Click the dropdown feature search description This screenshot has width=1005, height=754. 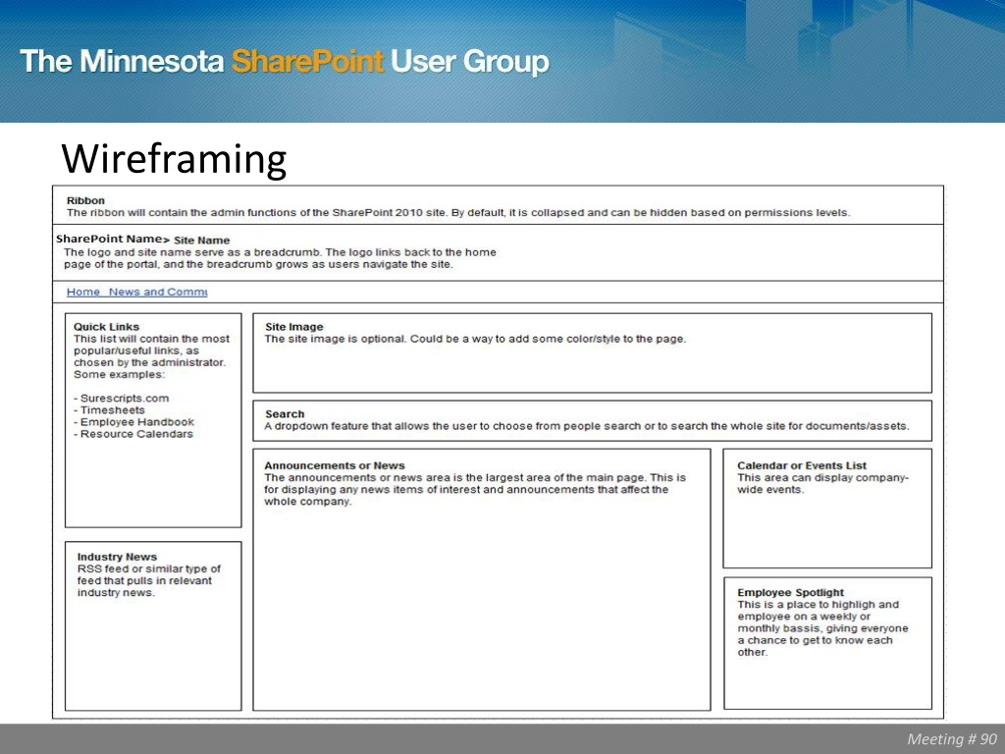[x=587, y=426]
